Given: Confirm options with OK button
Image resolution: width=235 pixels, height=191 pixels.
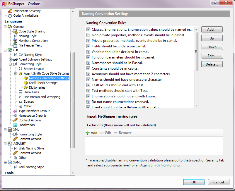Looking at the screenshot, I should pyautogui.click(x=194, y=182).
